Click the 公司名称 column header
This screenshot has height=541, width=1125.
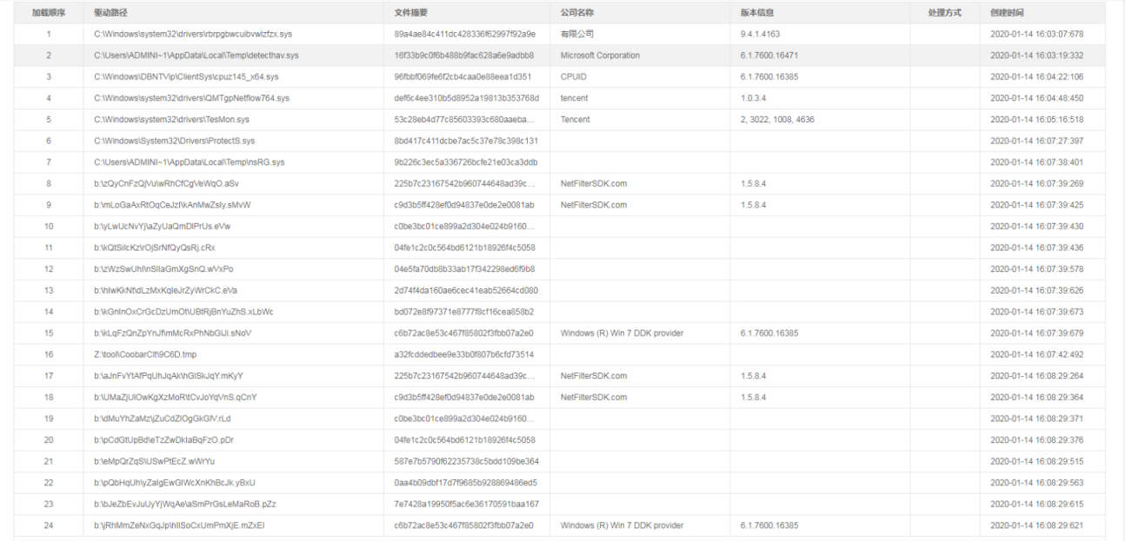[x=577, y=13]
